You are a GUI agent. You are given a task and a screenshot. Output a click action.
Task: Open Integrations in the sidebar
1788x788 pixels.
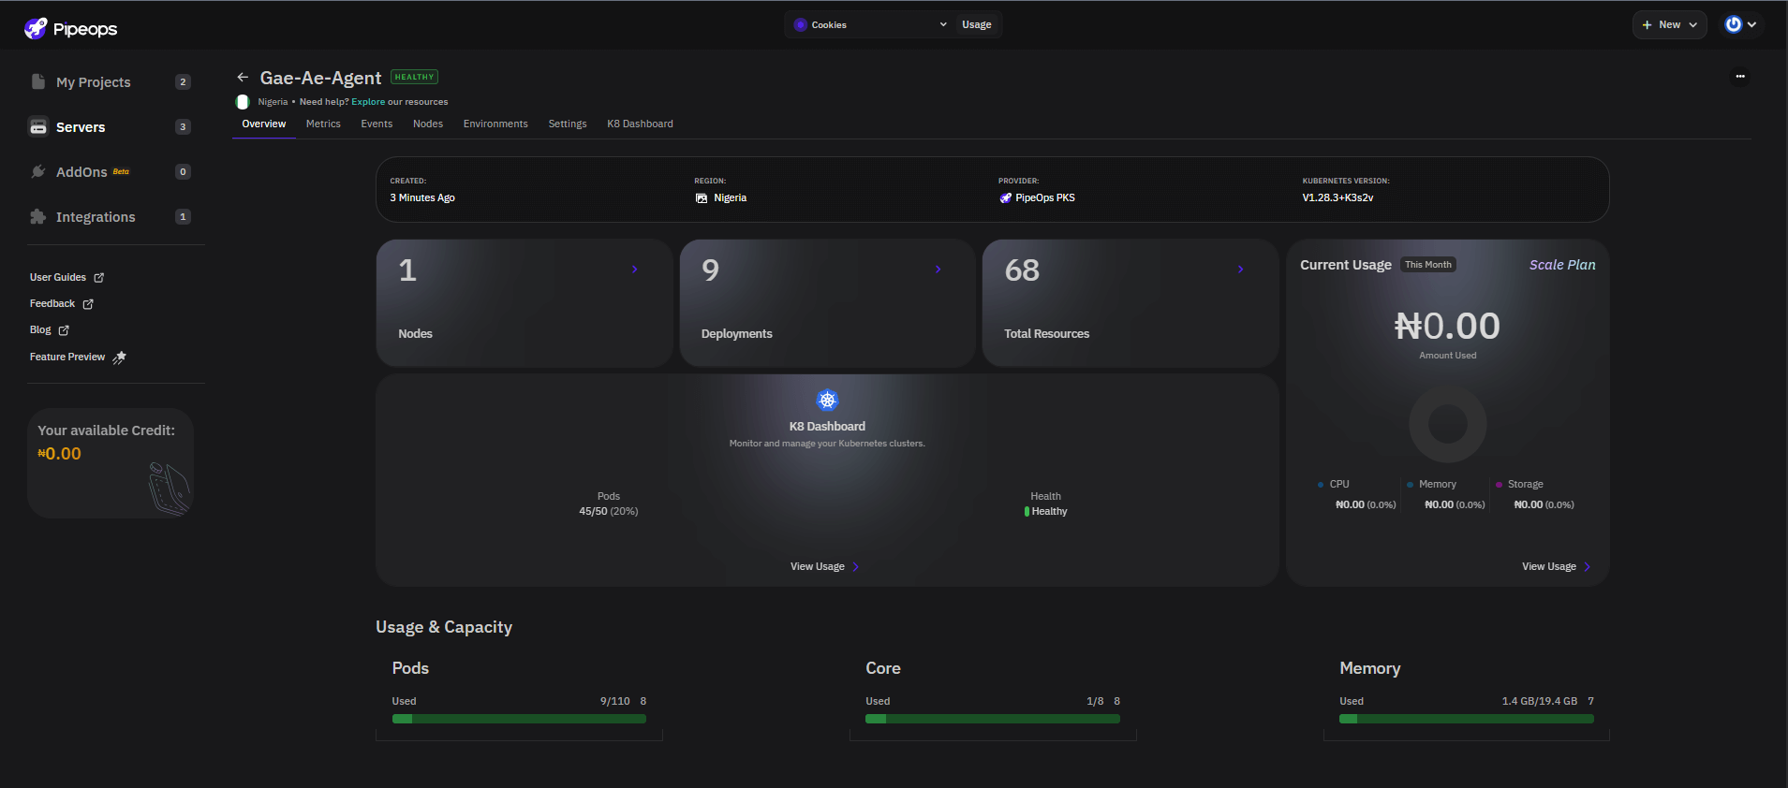pyautogui.click(x=95, y=217)
